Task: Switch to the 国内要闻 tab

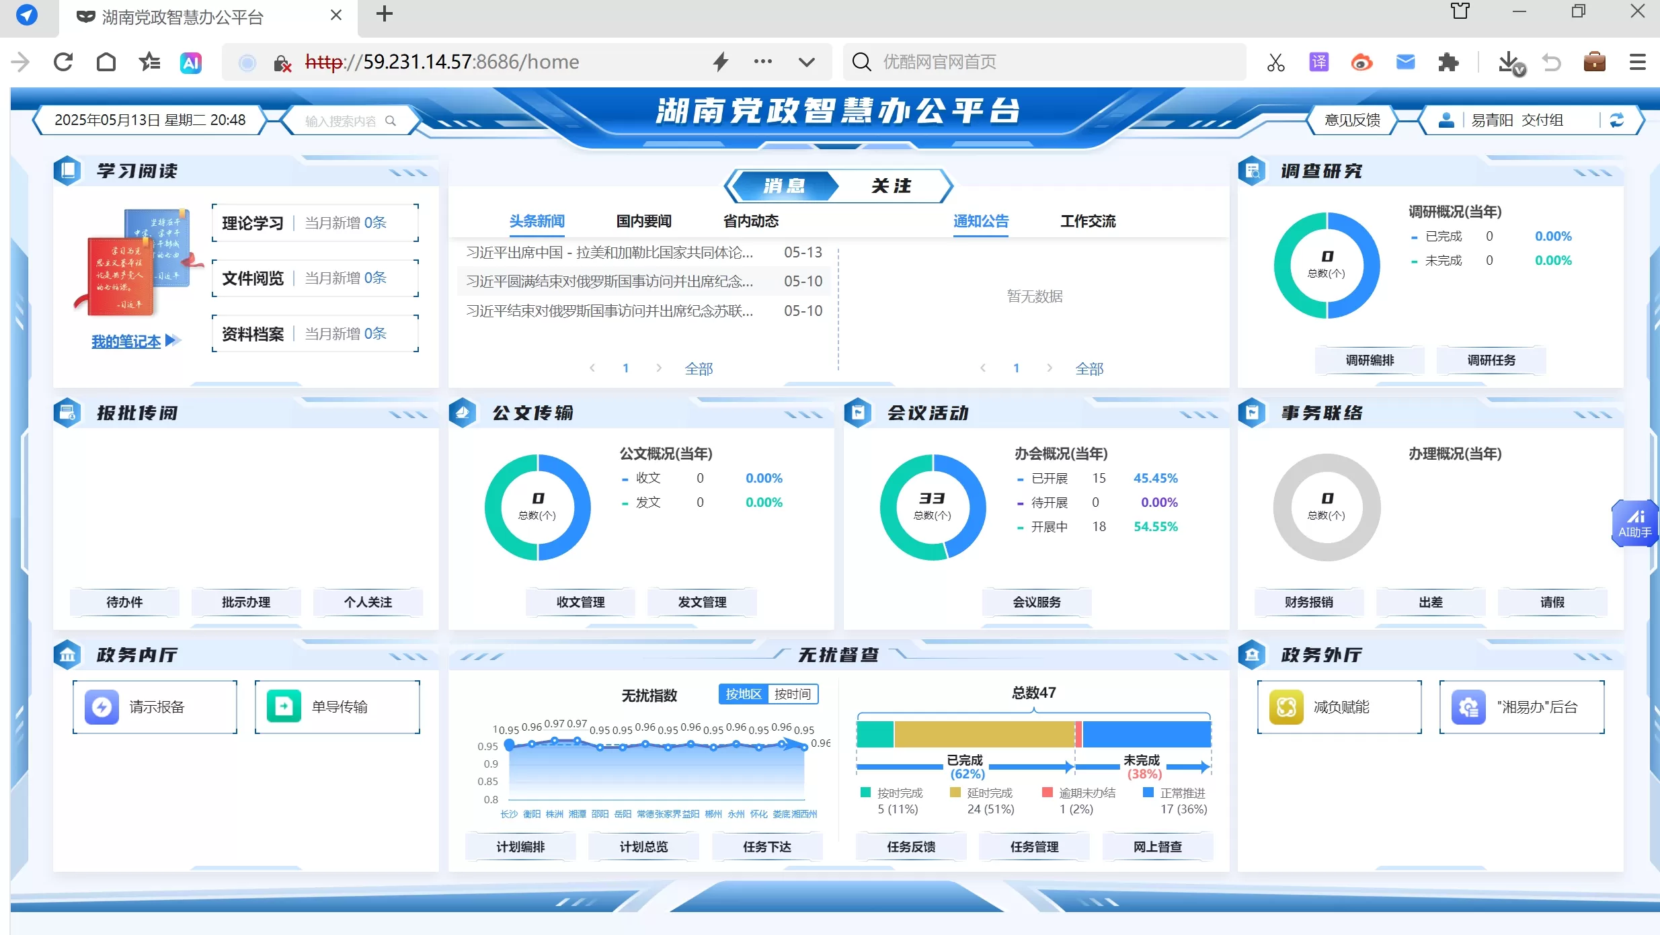Action: tap(643, 221)
